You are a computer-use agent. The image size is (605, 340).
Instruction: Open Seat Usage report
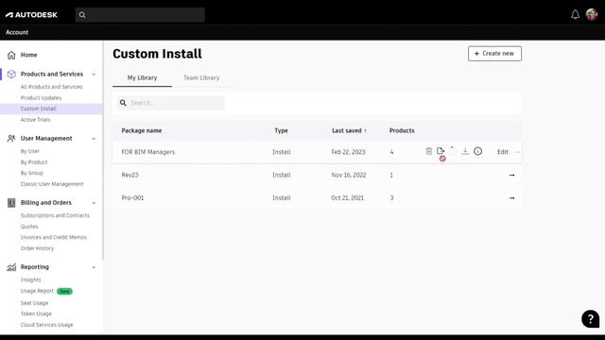[x=34, y=303]
